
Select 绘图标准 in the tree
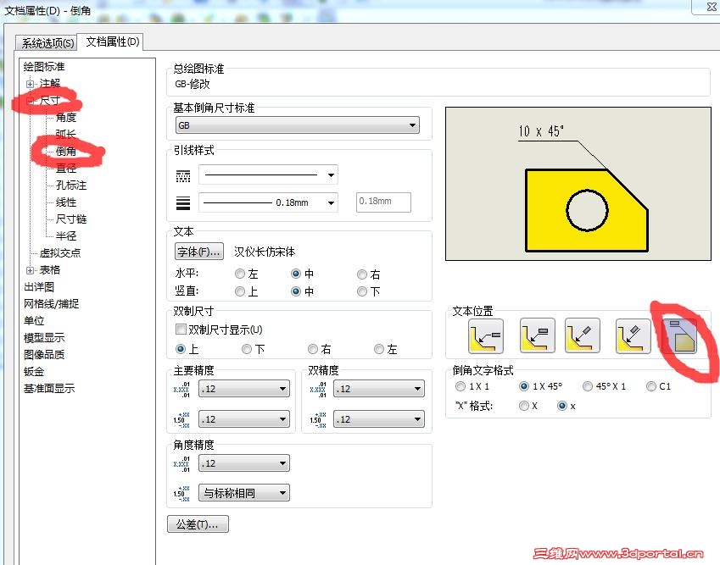tap(44, 67)
